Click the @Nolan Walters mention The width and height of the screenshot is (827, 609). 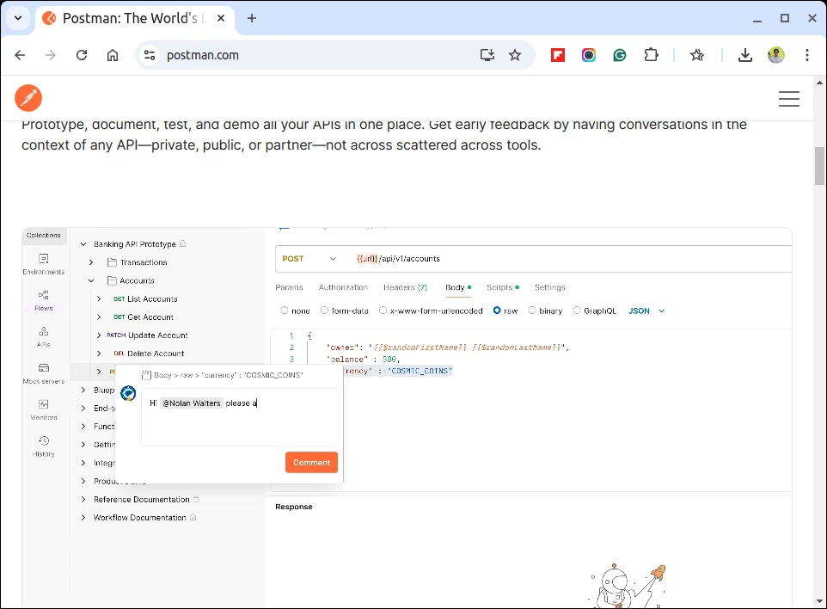pos(192,403)
